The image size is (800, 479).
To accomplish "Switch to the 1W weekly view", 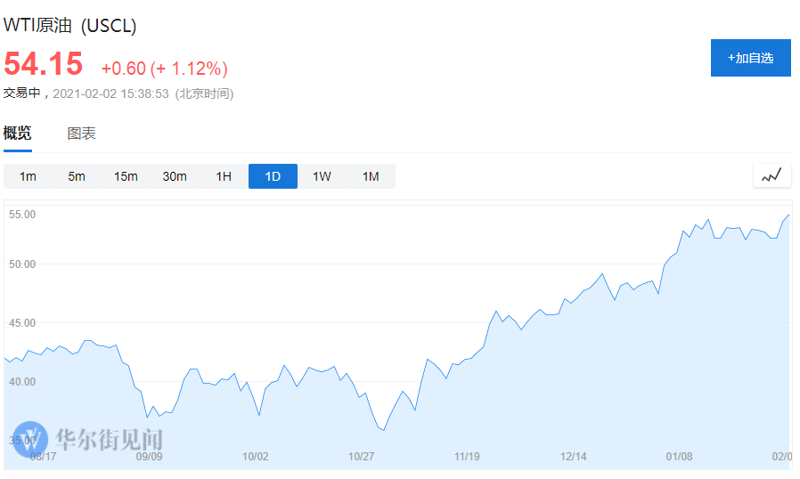I will coord(322,176).
